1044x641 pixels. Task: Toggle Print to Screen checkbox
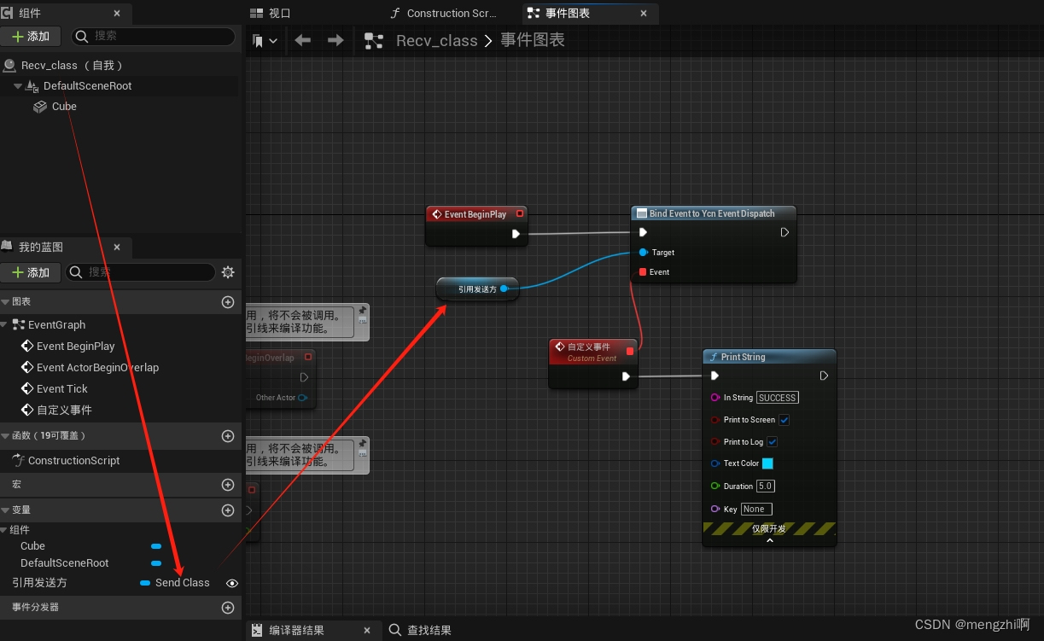784,420
